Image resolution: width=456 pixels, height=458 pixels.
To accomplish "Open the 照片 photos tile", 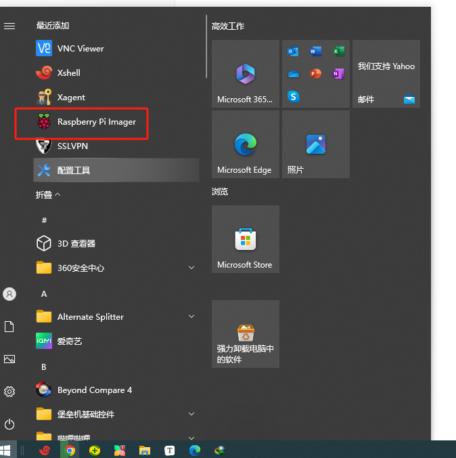I will [x=315, y=145].
